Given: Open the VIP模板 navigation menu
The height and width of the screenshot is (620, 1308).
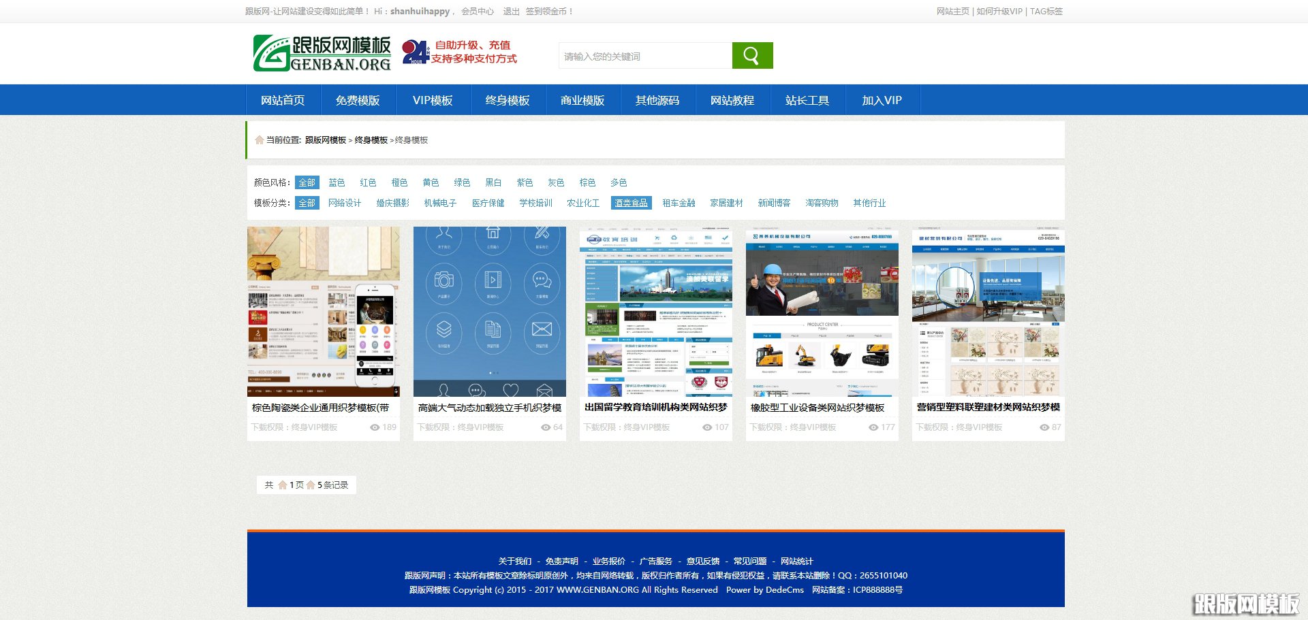Looking at the screenshot, I should (432, 99).
